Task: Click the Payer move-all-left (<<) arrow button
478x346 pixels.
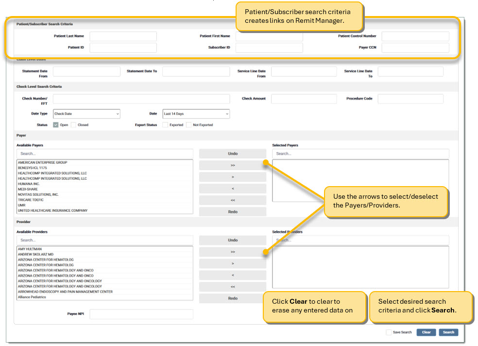Action: (232, 200)
